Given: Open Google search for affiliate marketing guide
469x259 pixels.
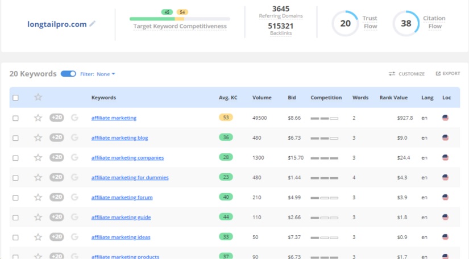Looking at the screenshot, I should click(74, 217).
